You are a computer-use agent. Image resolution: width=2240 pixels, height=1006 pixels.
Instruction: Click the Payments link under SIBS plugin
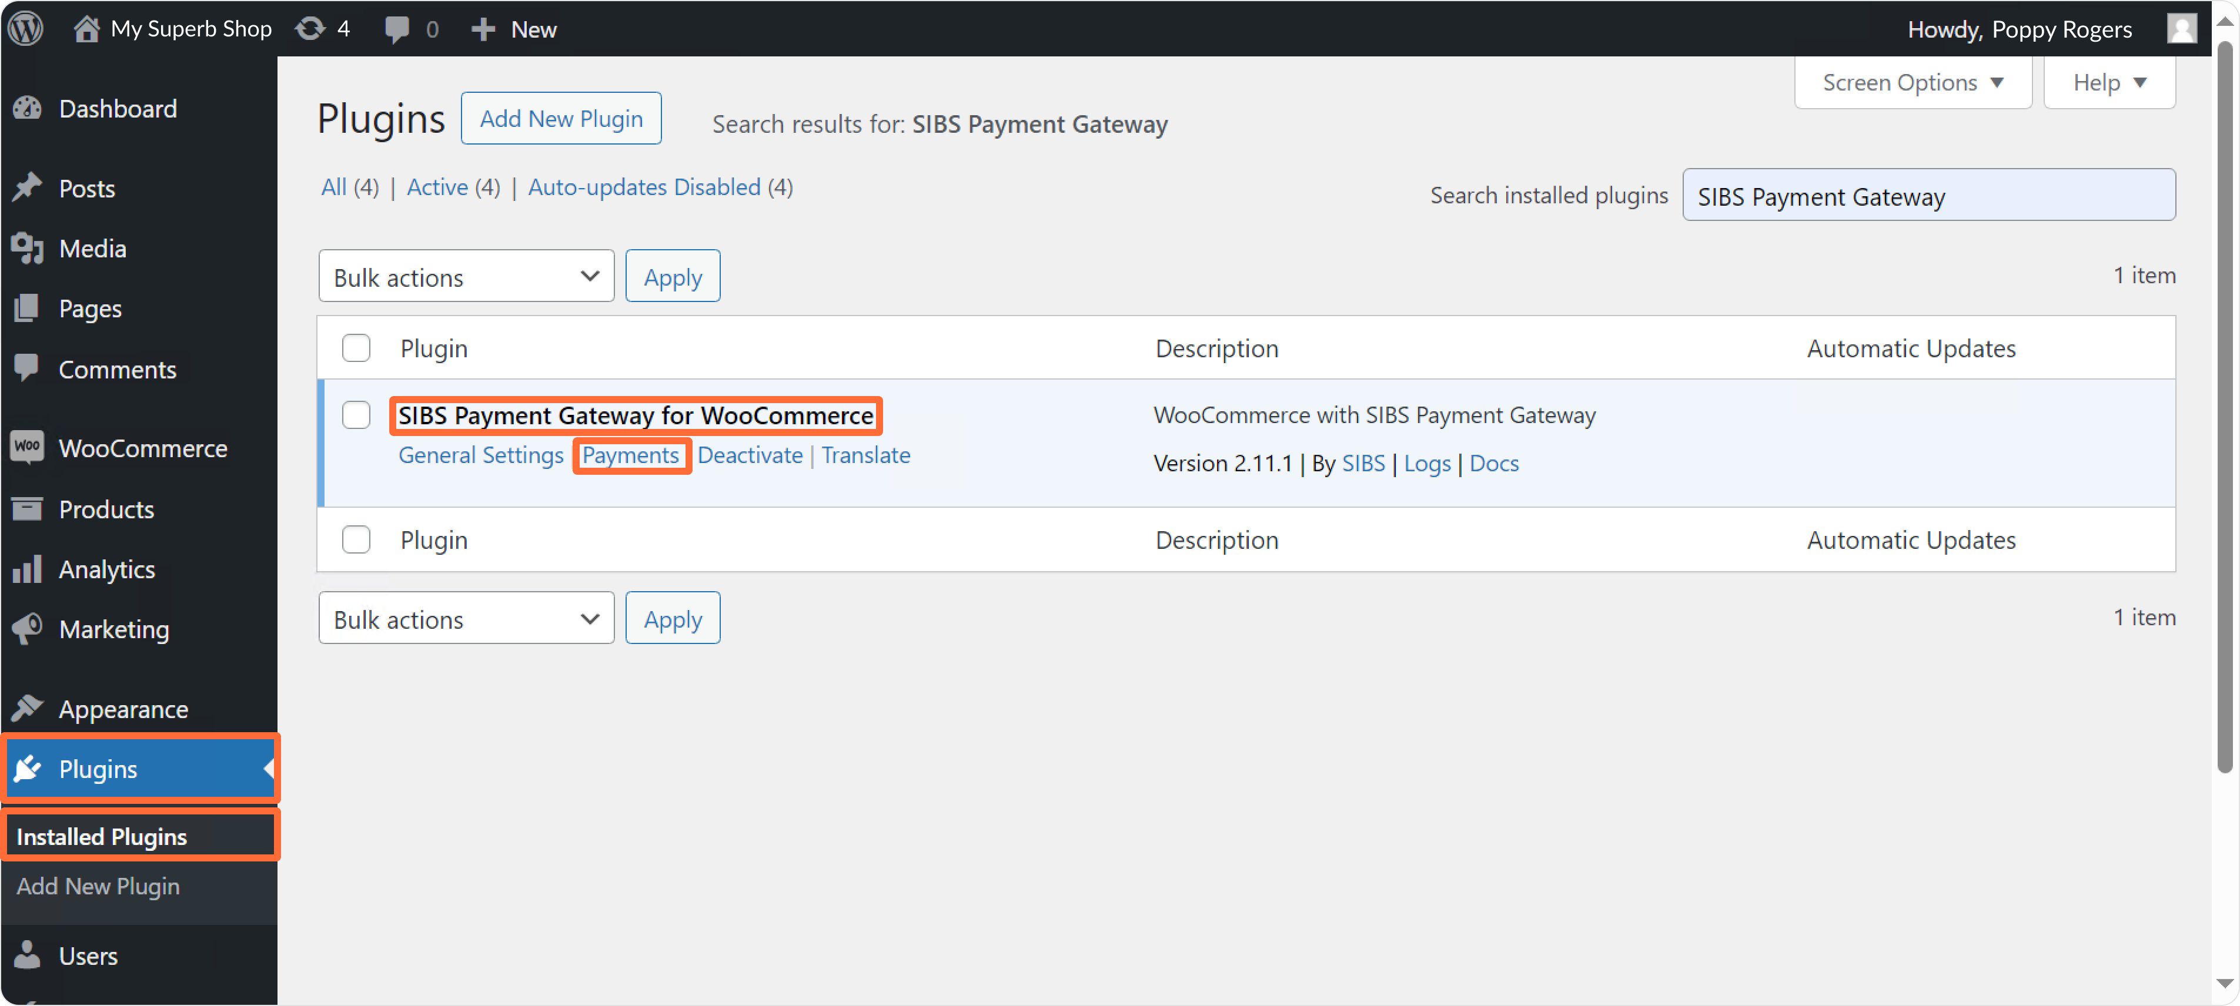coord(630,455)
